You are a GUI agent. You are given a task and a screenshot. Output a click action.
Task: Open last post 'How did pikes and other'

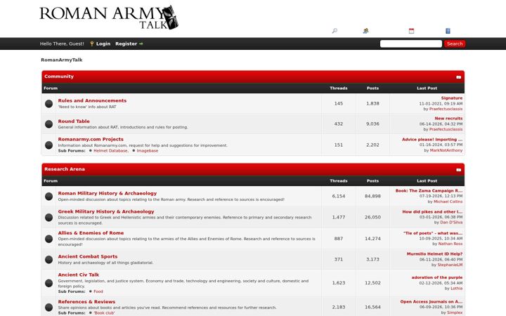tap(432, 212)
